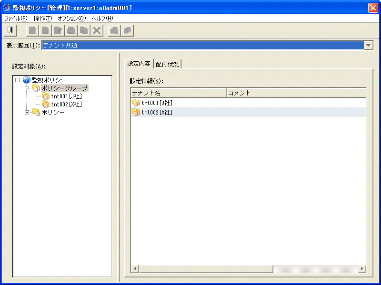Image resolution: width=381 pixels, height=285 pixels.
Task: Click the greyed document comment bubble icon
Action: tap(71, 30)
